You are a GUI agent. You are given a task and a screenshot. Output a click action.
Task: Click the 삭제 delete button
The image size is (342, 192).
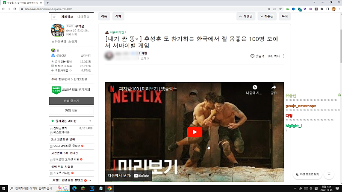pos(118,16)
